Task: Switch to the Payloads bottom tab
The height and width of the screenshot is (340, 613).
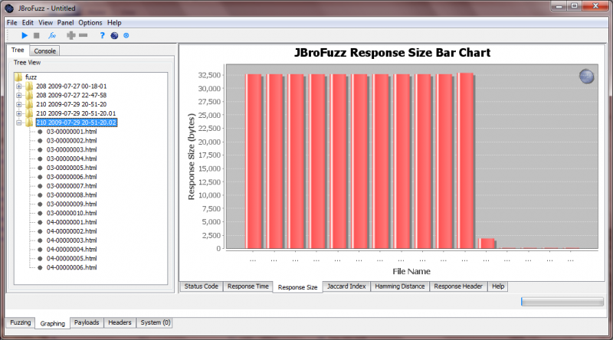Action: coord(87,322)
